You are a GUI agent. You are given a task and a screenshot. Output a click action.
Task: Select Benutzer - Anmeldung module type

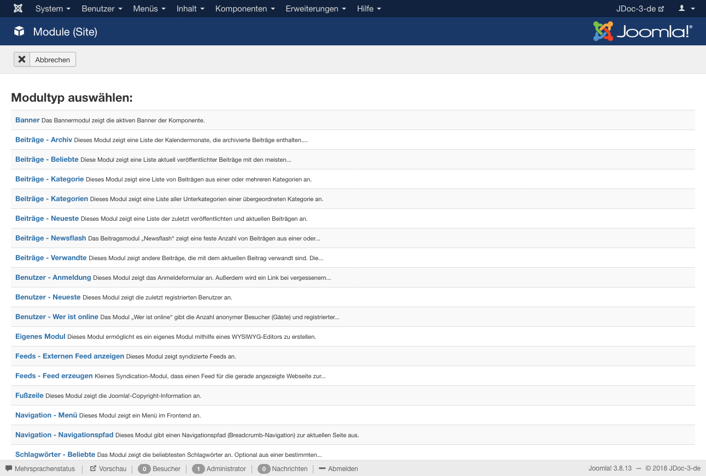[53, 278]
